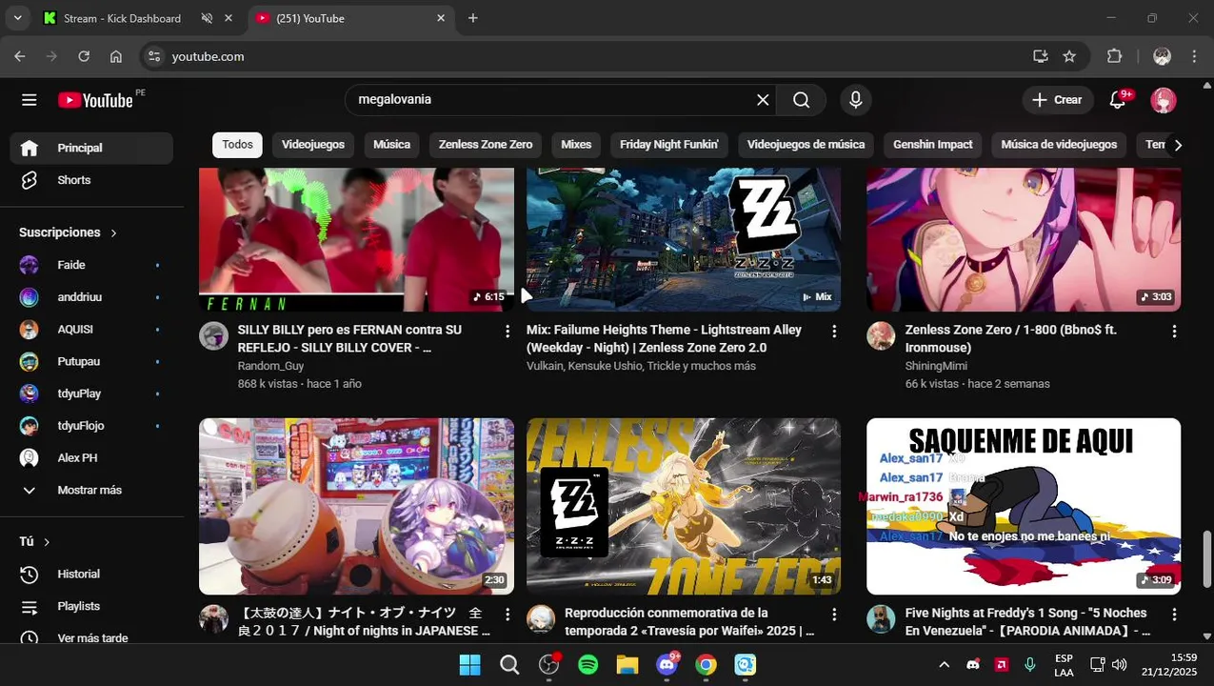Open AQUISI channel subscription

click(92, 330)
